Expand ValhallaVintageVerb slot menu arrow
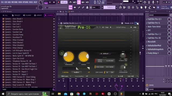Screen dimensions: 172x96 pos(146,49)
